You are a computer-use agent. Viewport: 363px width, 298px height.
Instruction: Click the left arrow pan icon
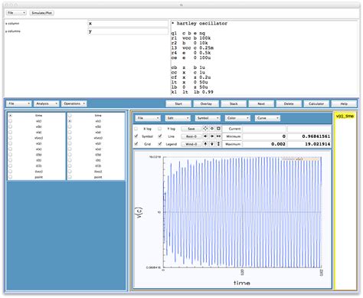tap(205, 136)
